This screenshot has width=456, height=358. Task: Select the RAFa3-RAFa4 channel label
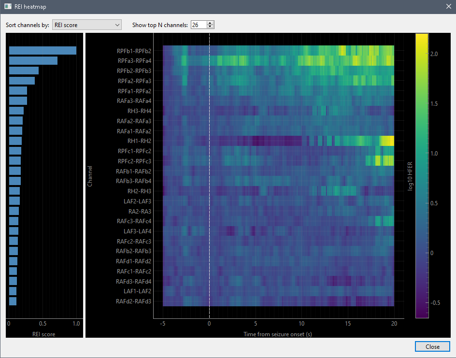coord(134,101)
